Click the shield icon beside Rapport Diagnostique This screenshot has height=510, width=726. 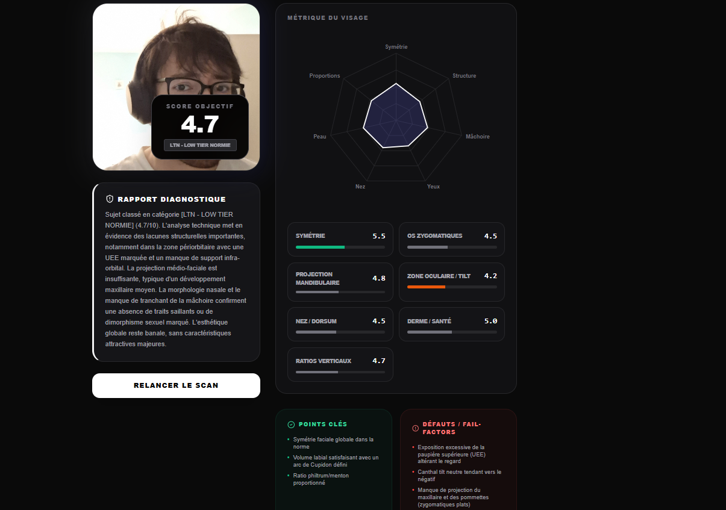110,199
